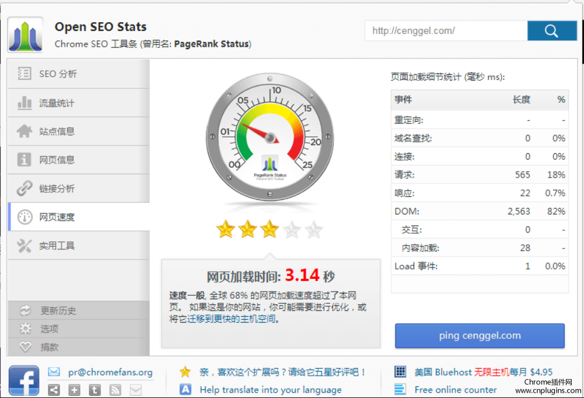Click the 站点信息 house icon

[24, 131]
